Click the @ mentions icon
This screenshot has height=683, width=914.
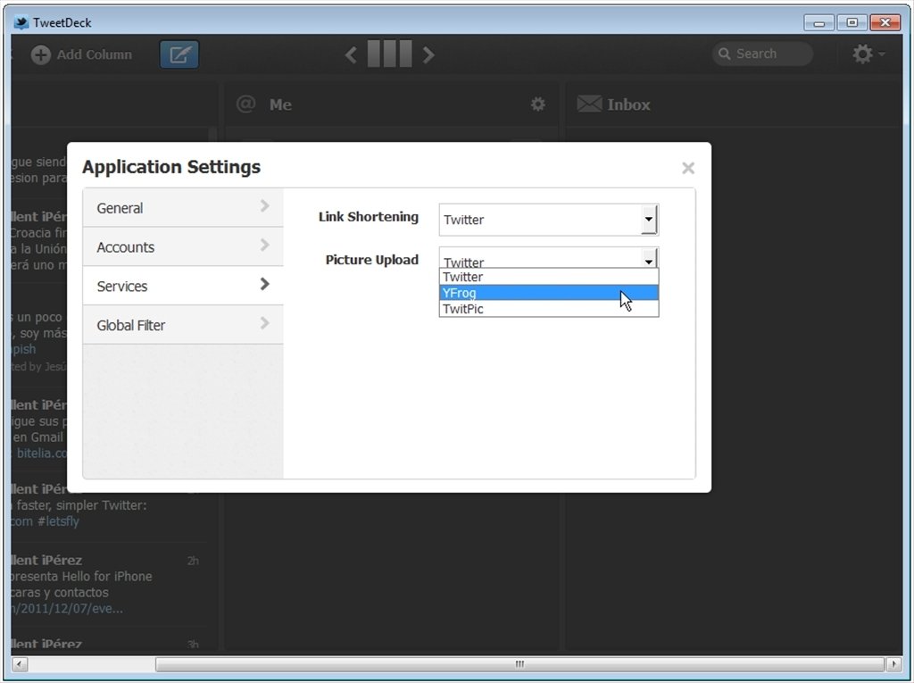click(x=246, y=104)
